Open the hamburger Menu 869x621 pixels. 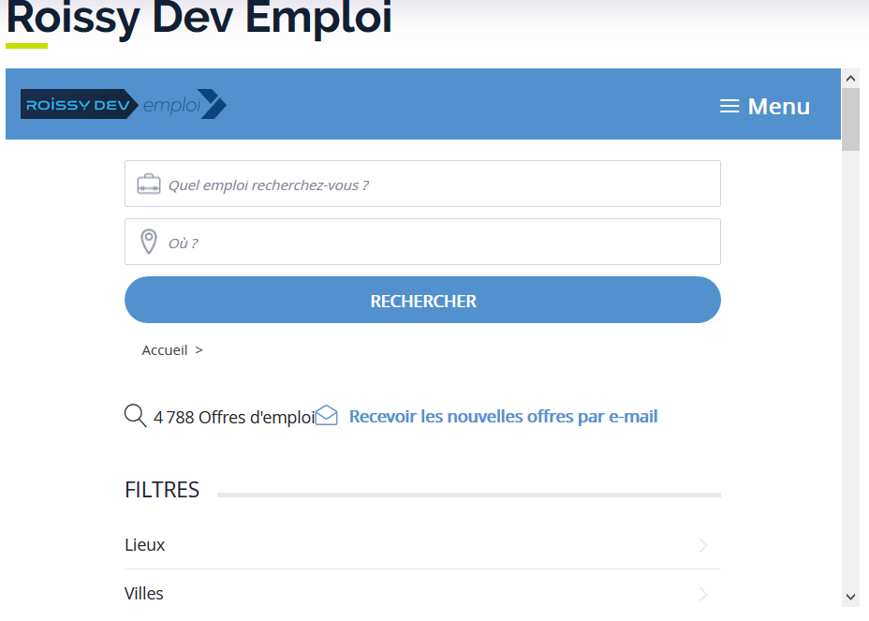point(765,106)
